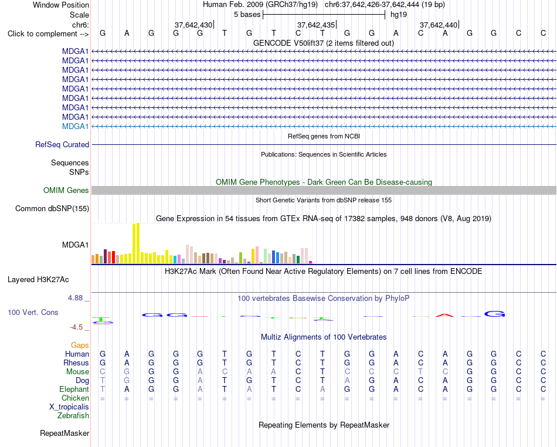The width and height of the screenshot is (557, 447).
Task: Click 'Repeating Elements by RepeatMasker' title
Action: pos(324,425)
